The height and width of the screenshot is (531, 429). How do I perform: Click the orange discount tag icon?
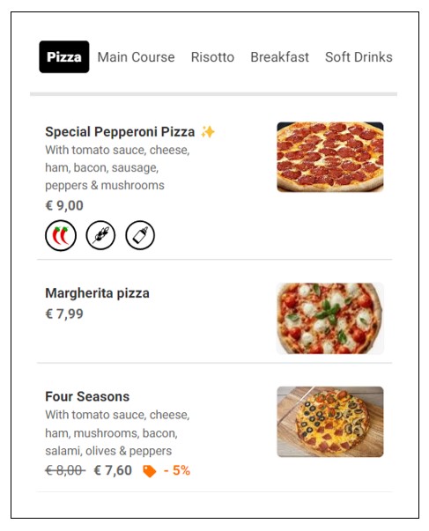pos(149,471)
